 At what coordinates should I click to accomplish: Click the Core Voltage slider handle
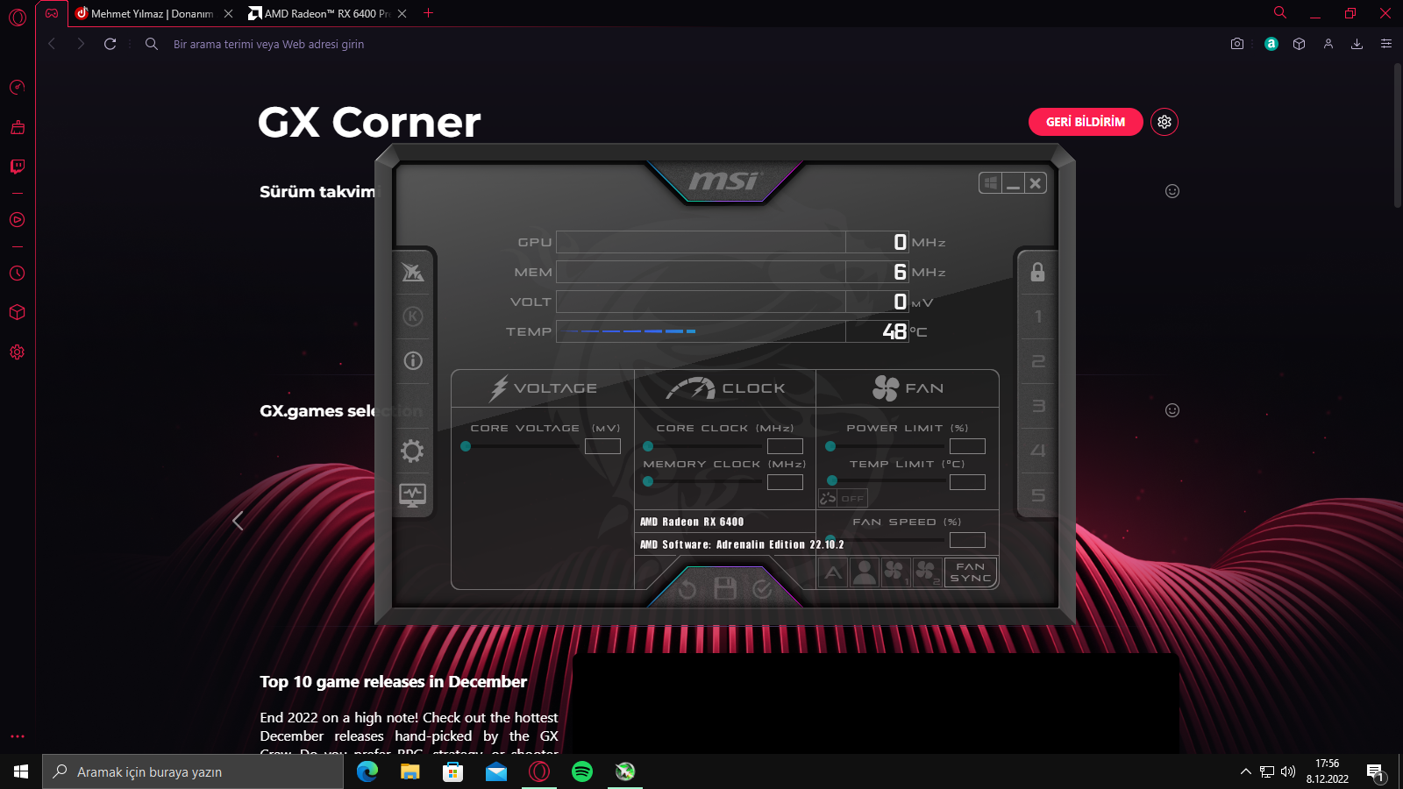pos(466,446)
